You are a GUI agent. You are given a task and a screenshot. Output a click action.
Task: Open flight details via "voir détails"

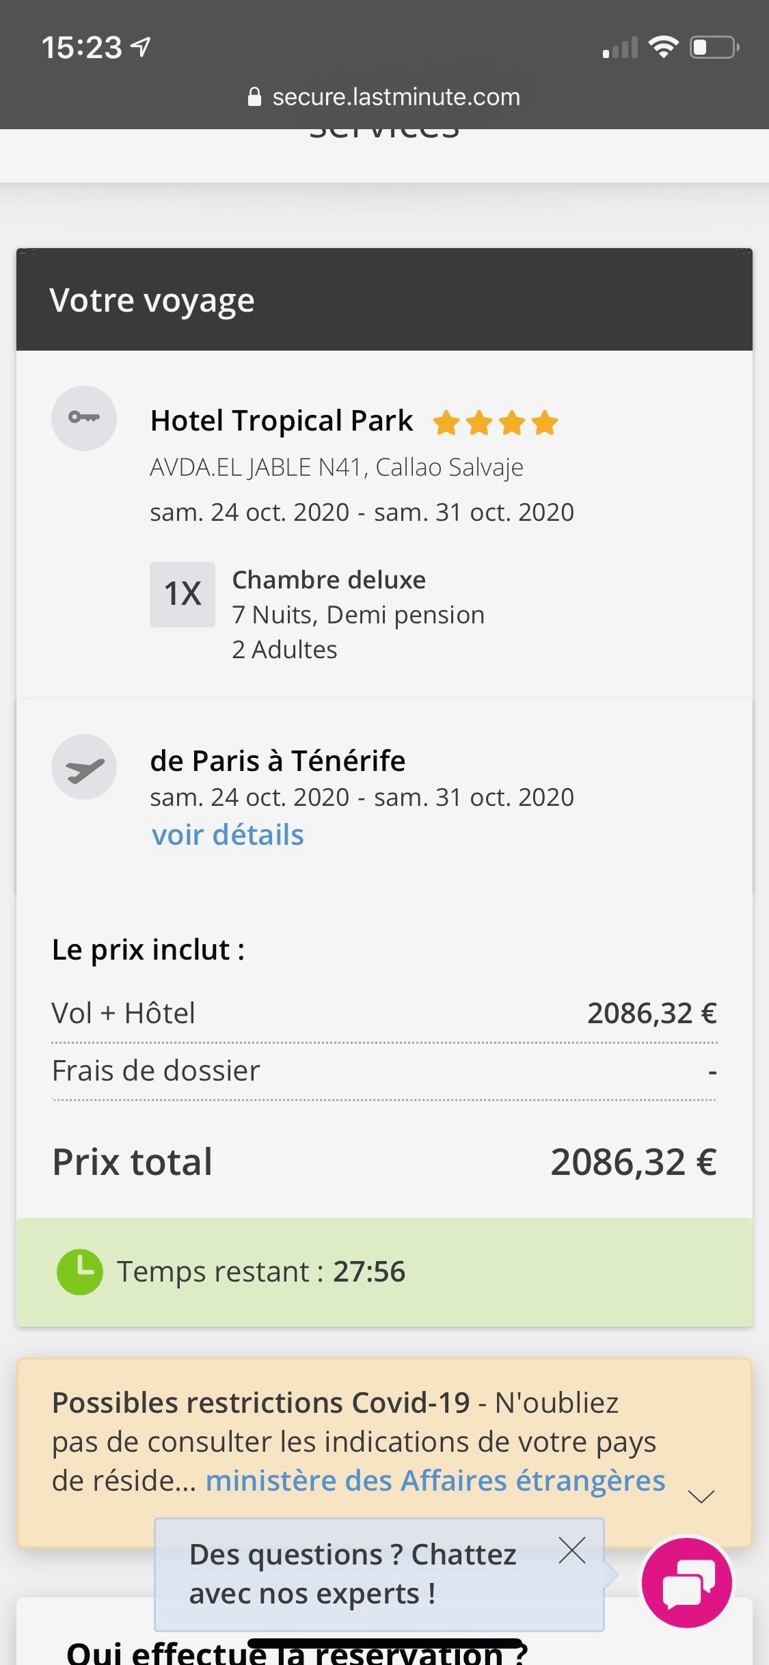tap(228, 835)
